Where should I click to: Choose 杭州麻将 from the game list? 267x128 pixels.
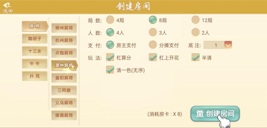pos(64,40)
